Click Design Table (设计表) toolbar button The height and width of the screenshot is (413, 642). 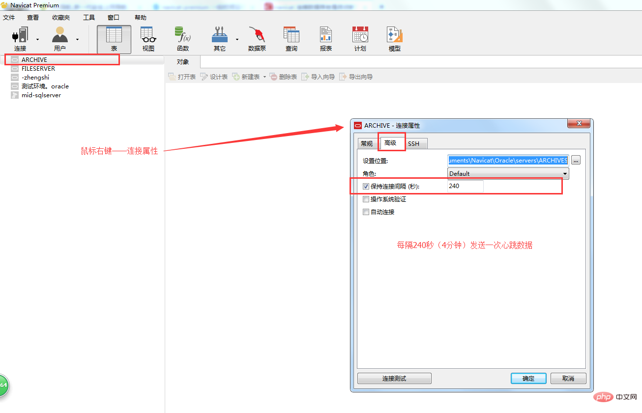click(x=214, y=77)
